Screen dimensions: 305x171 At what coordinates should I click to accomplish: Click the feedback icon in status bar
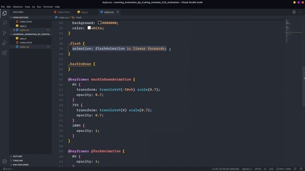click(x=295, y=169)
